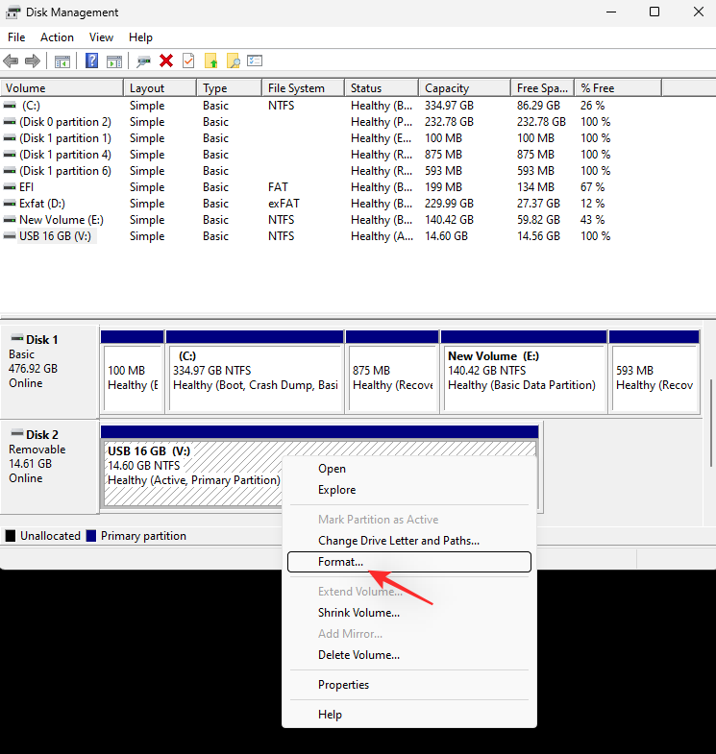Click the Disk Management title bar icon
716x754 pixels.
click(x=13, y=12)
